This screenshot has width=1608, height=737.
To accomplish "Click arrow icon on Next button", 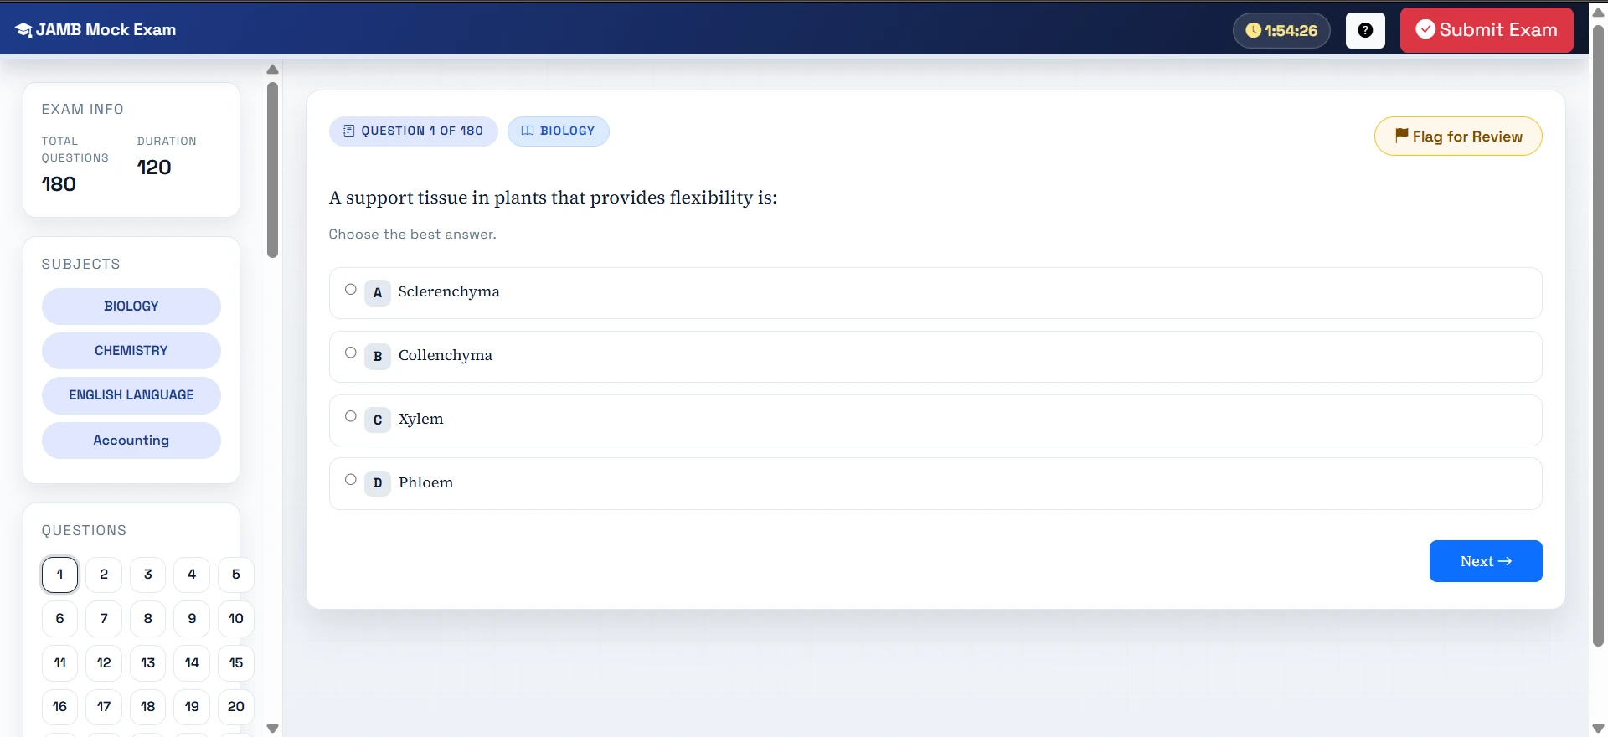I will pos(1505,561).
